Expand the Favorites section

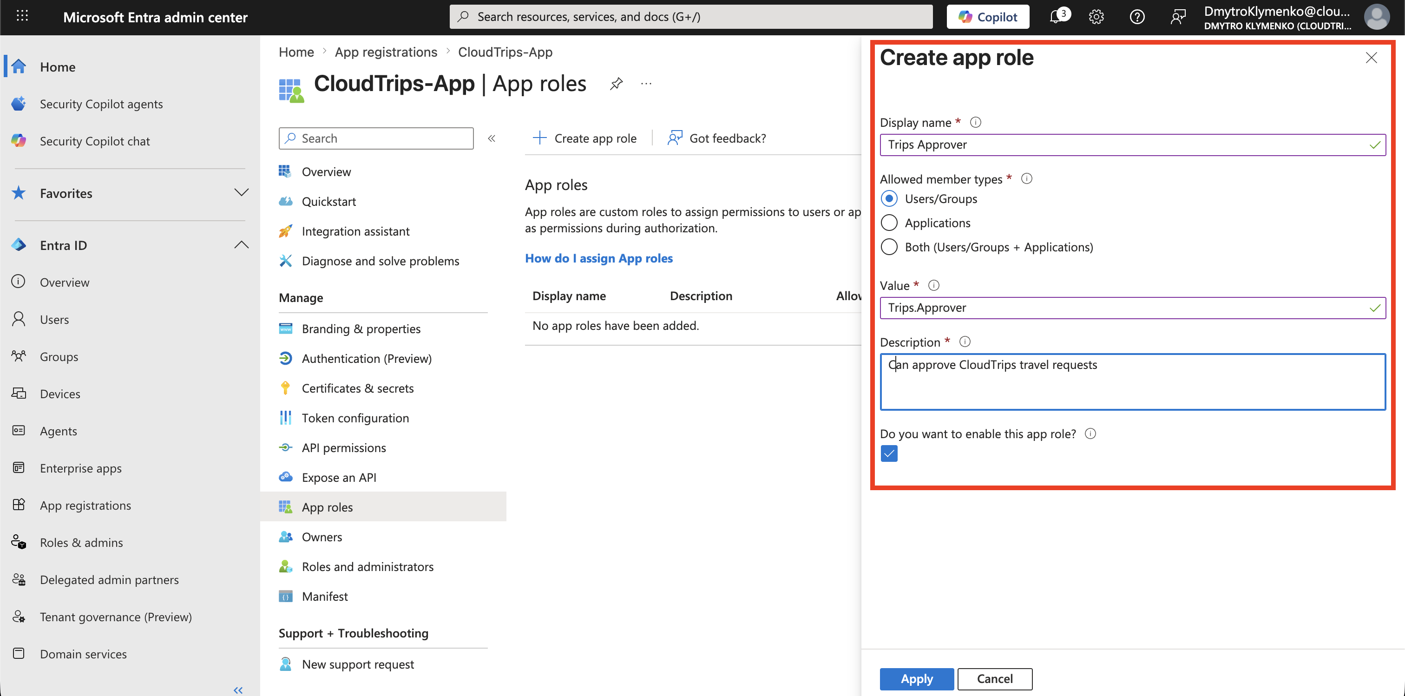click(241, 192)
